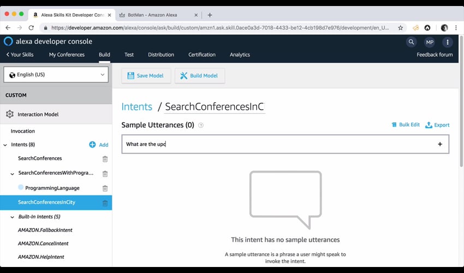Click the Intents breadcrumb link

(136, 106)
